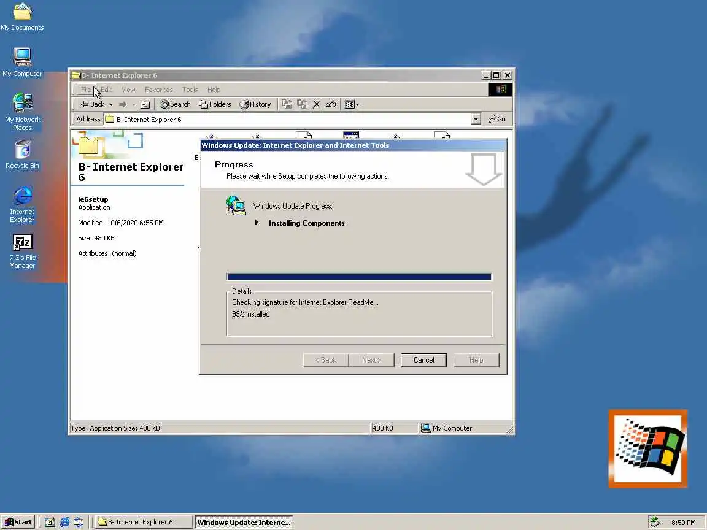Viewport: 707px width, 530px height.
Task: Click the Windows Update globe computer icon
Action: point(236,205)
